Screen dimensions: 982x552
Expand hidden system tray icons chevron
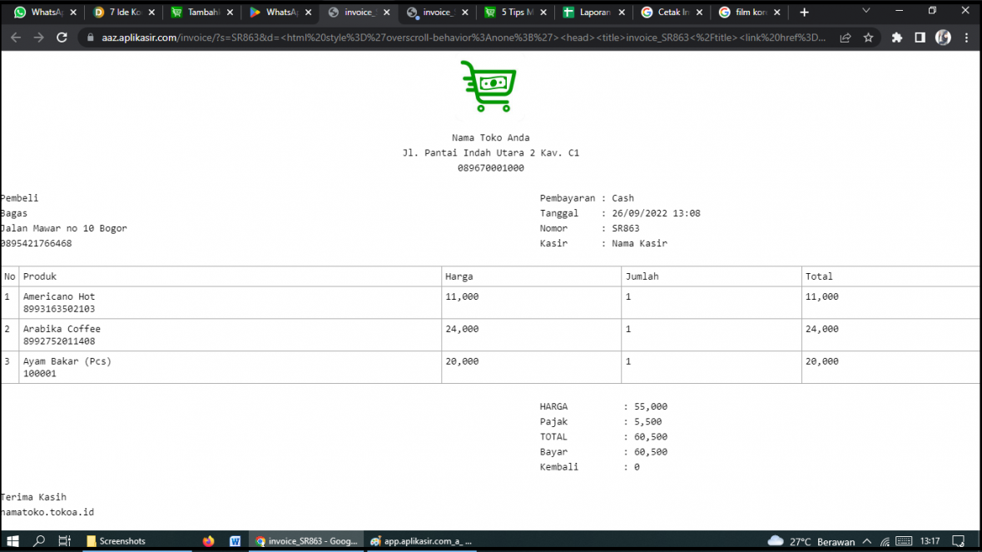(x=867, y=540)
